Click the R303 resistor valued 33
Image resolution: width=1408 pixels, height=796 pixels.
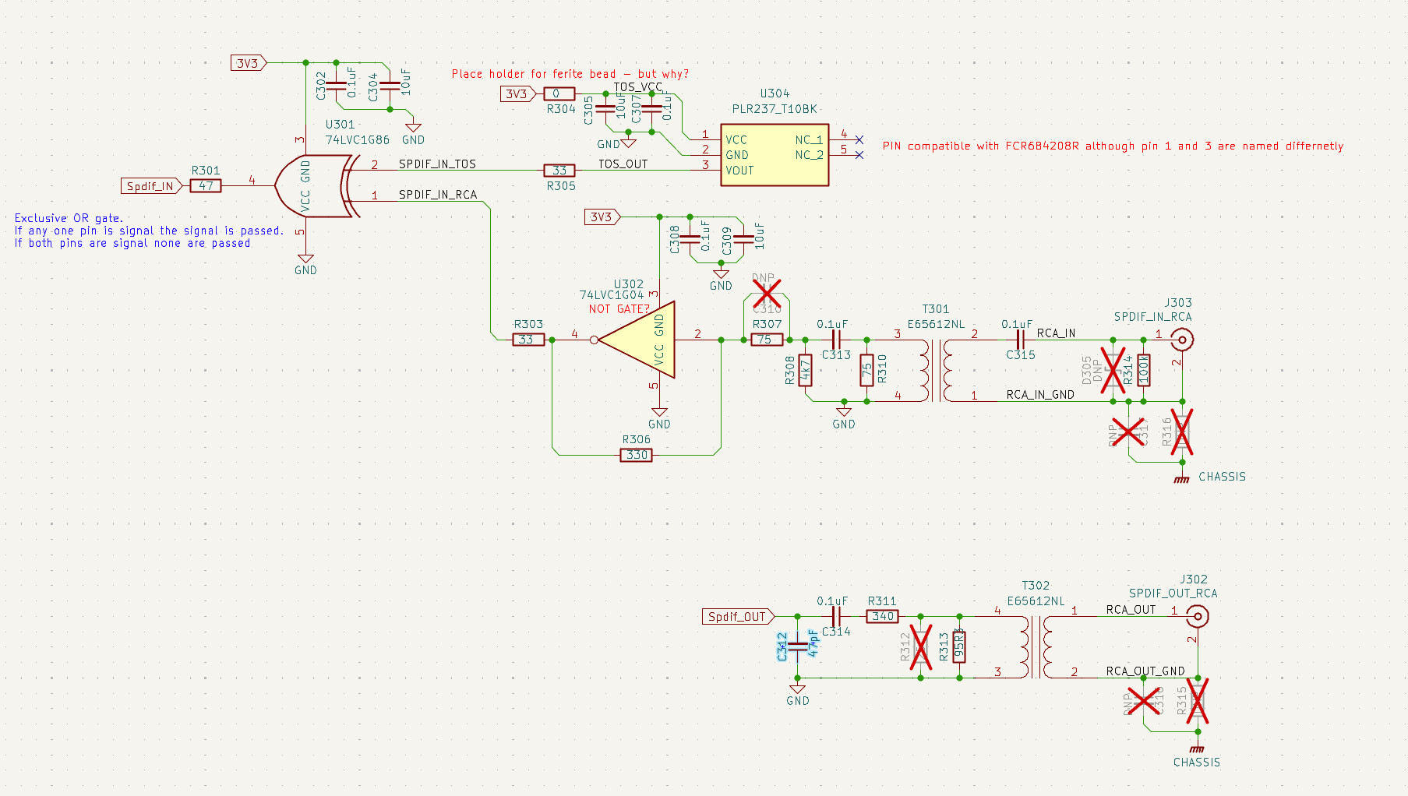pos(528,340)
